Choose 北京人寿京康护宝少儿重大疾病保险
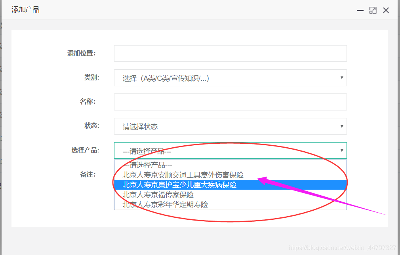Viewport: 400px width, 255px height. [230, 185]
